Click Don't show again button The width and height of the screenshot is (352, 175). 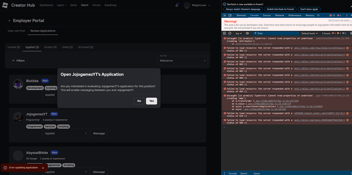[x=309, y=9]
